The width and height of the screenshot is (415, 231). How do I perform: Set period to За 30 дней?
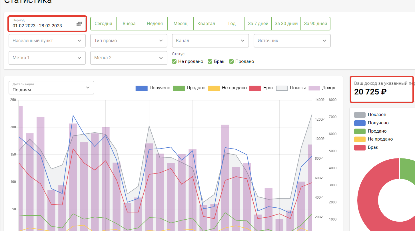[x=286, y=24]
